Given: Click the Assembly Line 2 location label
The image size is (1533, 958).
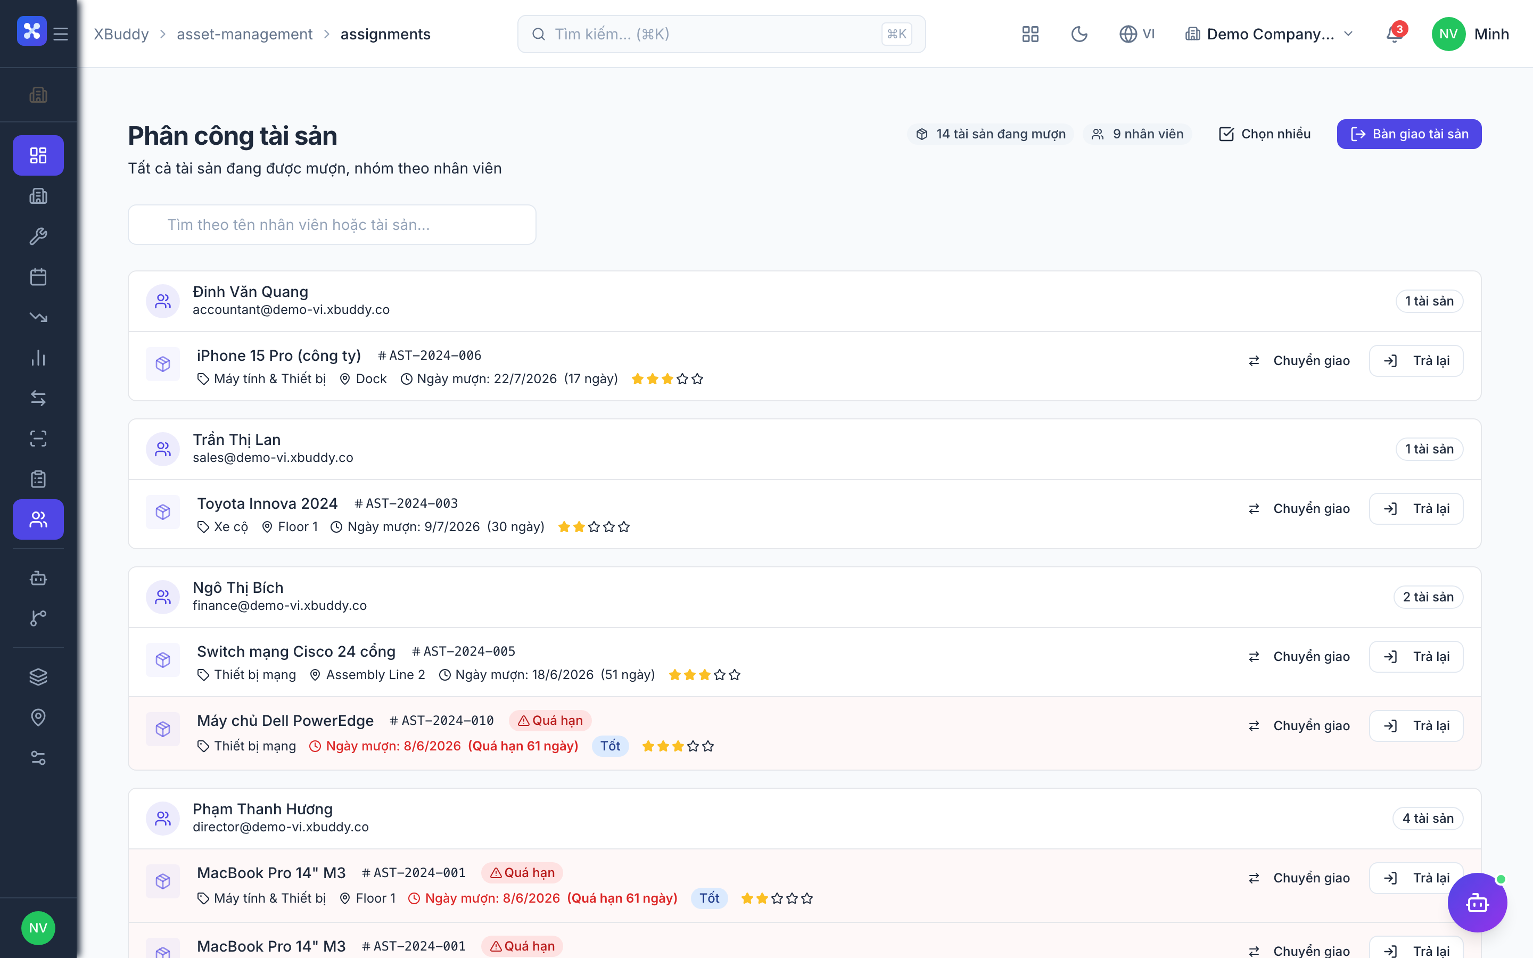Looking at the screenshot, I should pos(367,675).
